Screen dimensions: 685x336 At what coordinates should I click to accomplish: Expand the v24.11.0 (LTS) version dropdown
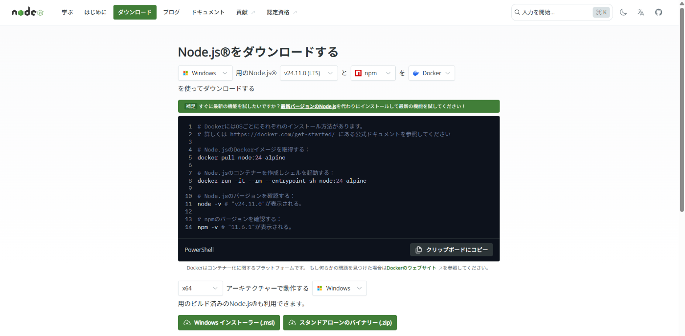point(309,73)
